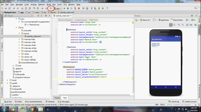Image resolution: width=201 pixels, height=112 pixels.
Task: Open the app run configuration dropdown
Action: coord(58,8)
